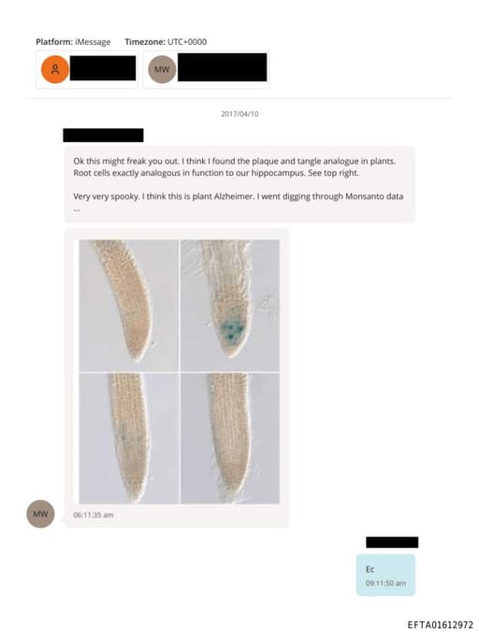The height and width of the screenshot is (634, 479).
Task: Click the EFTA01612972 document number
Action: 440,625
